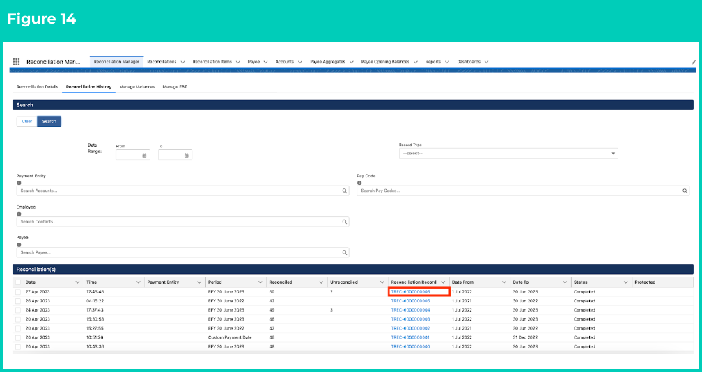
Task: Switch to the Reconciliation Details tab
Action: click(37, 87)
